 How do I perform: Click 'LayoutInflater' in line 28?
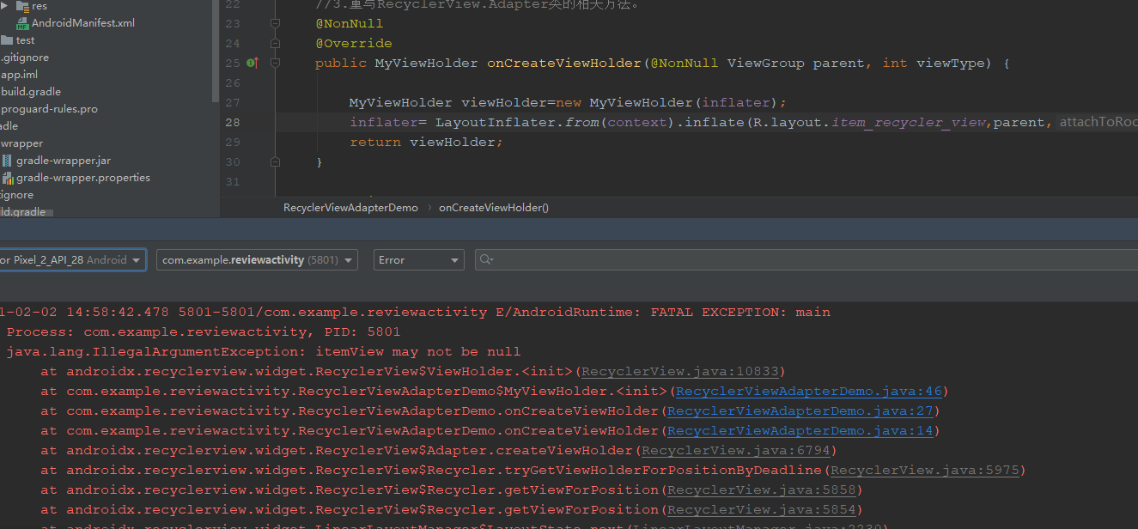(496, 122)
